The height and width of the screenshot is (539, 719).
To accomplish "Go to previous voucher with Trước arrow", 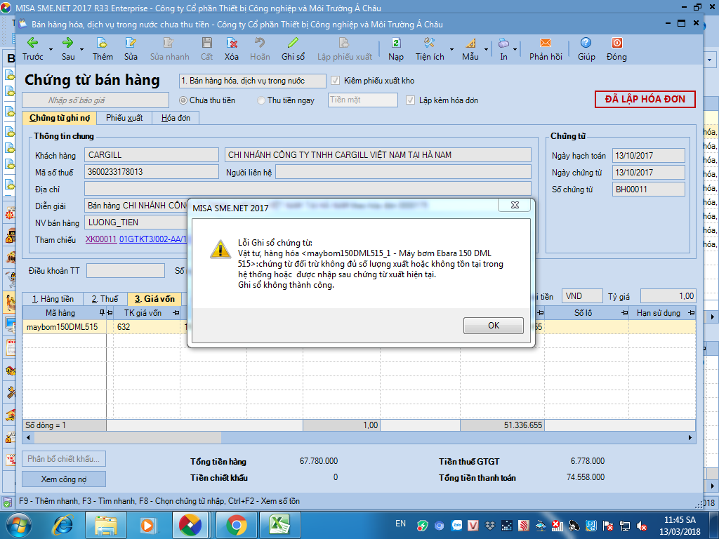I will pyautogui.click(x=32, y=43).
